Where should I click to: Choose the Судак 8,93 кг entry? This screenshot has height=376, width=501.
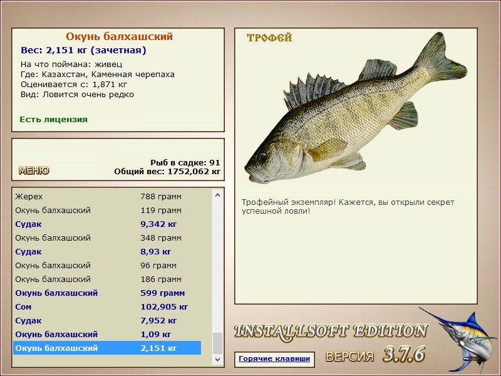coord(107,252)
